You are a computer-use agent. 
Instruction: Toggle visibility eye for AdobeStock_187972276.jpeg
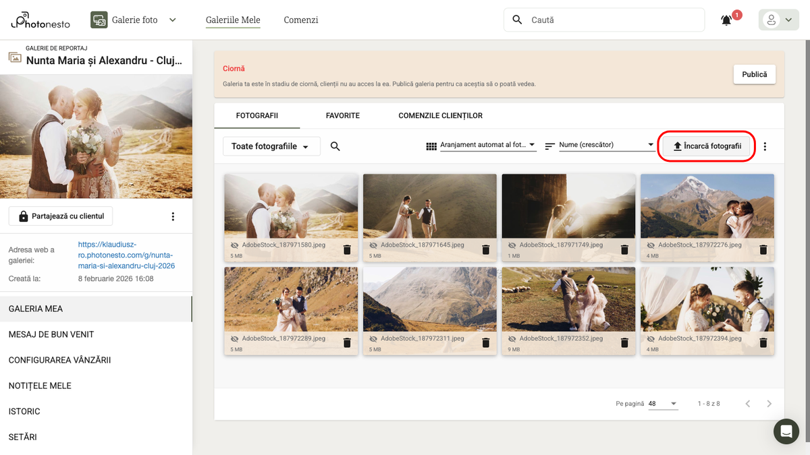pos(651,245)
